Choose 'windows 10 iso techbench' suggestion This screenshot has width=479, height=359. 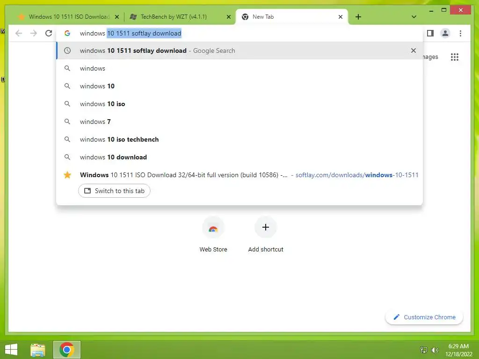coord(239,139)
